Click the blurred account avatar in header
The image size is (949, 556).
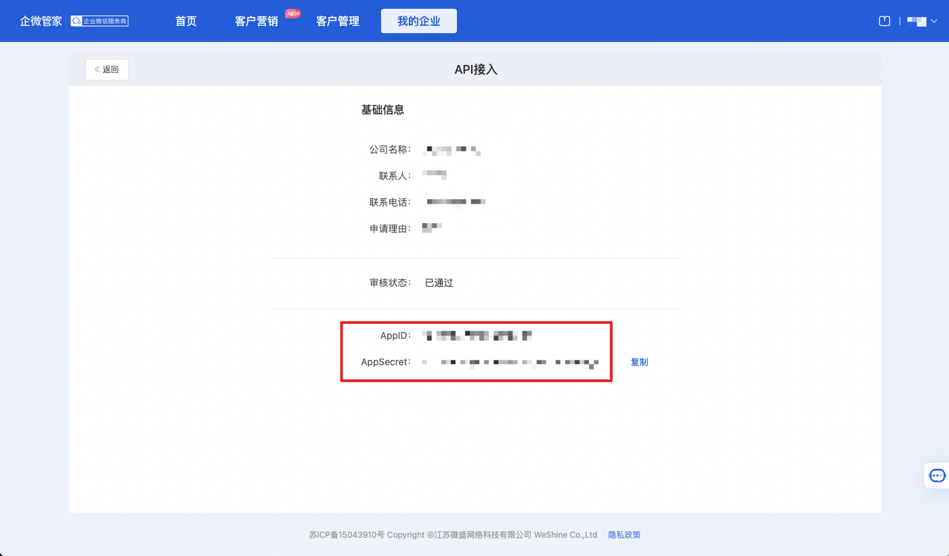[x=917, y=21]
